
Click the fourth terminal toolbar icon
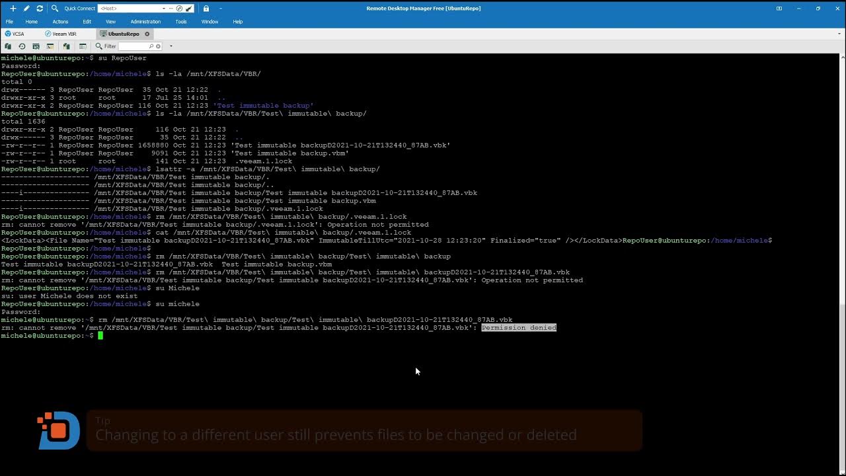[x=50, y=46]
